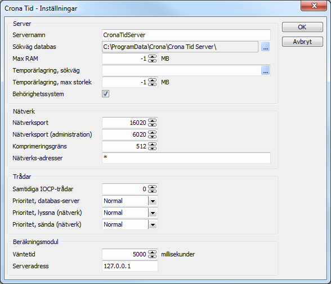Close the Crona Tid settings window
The image size is (331, 284).
coord(314,6)
